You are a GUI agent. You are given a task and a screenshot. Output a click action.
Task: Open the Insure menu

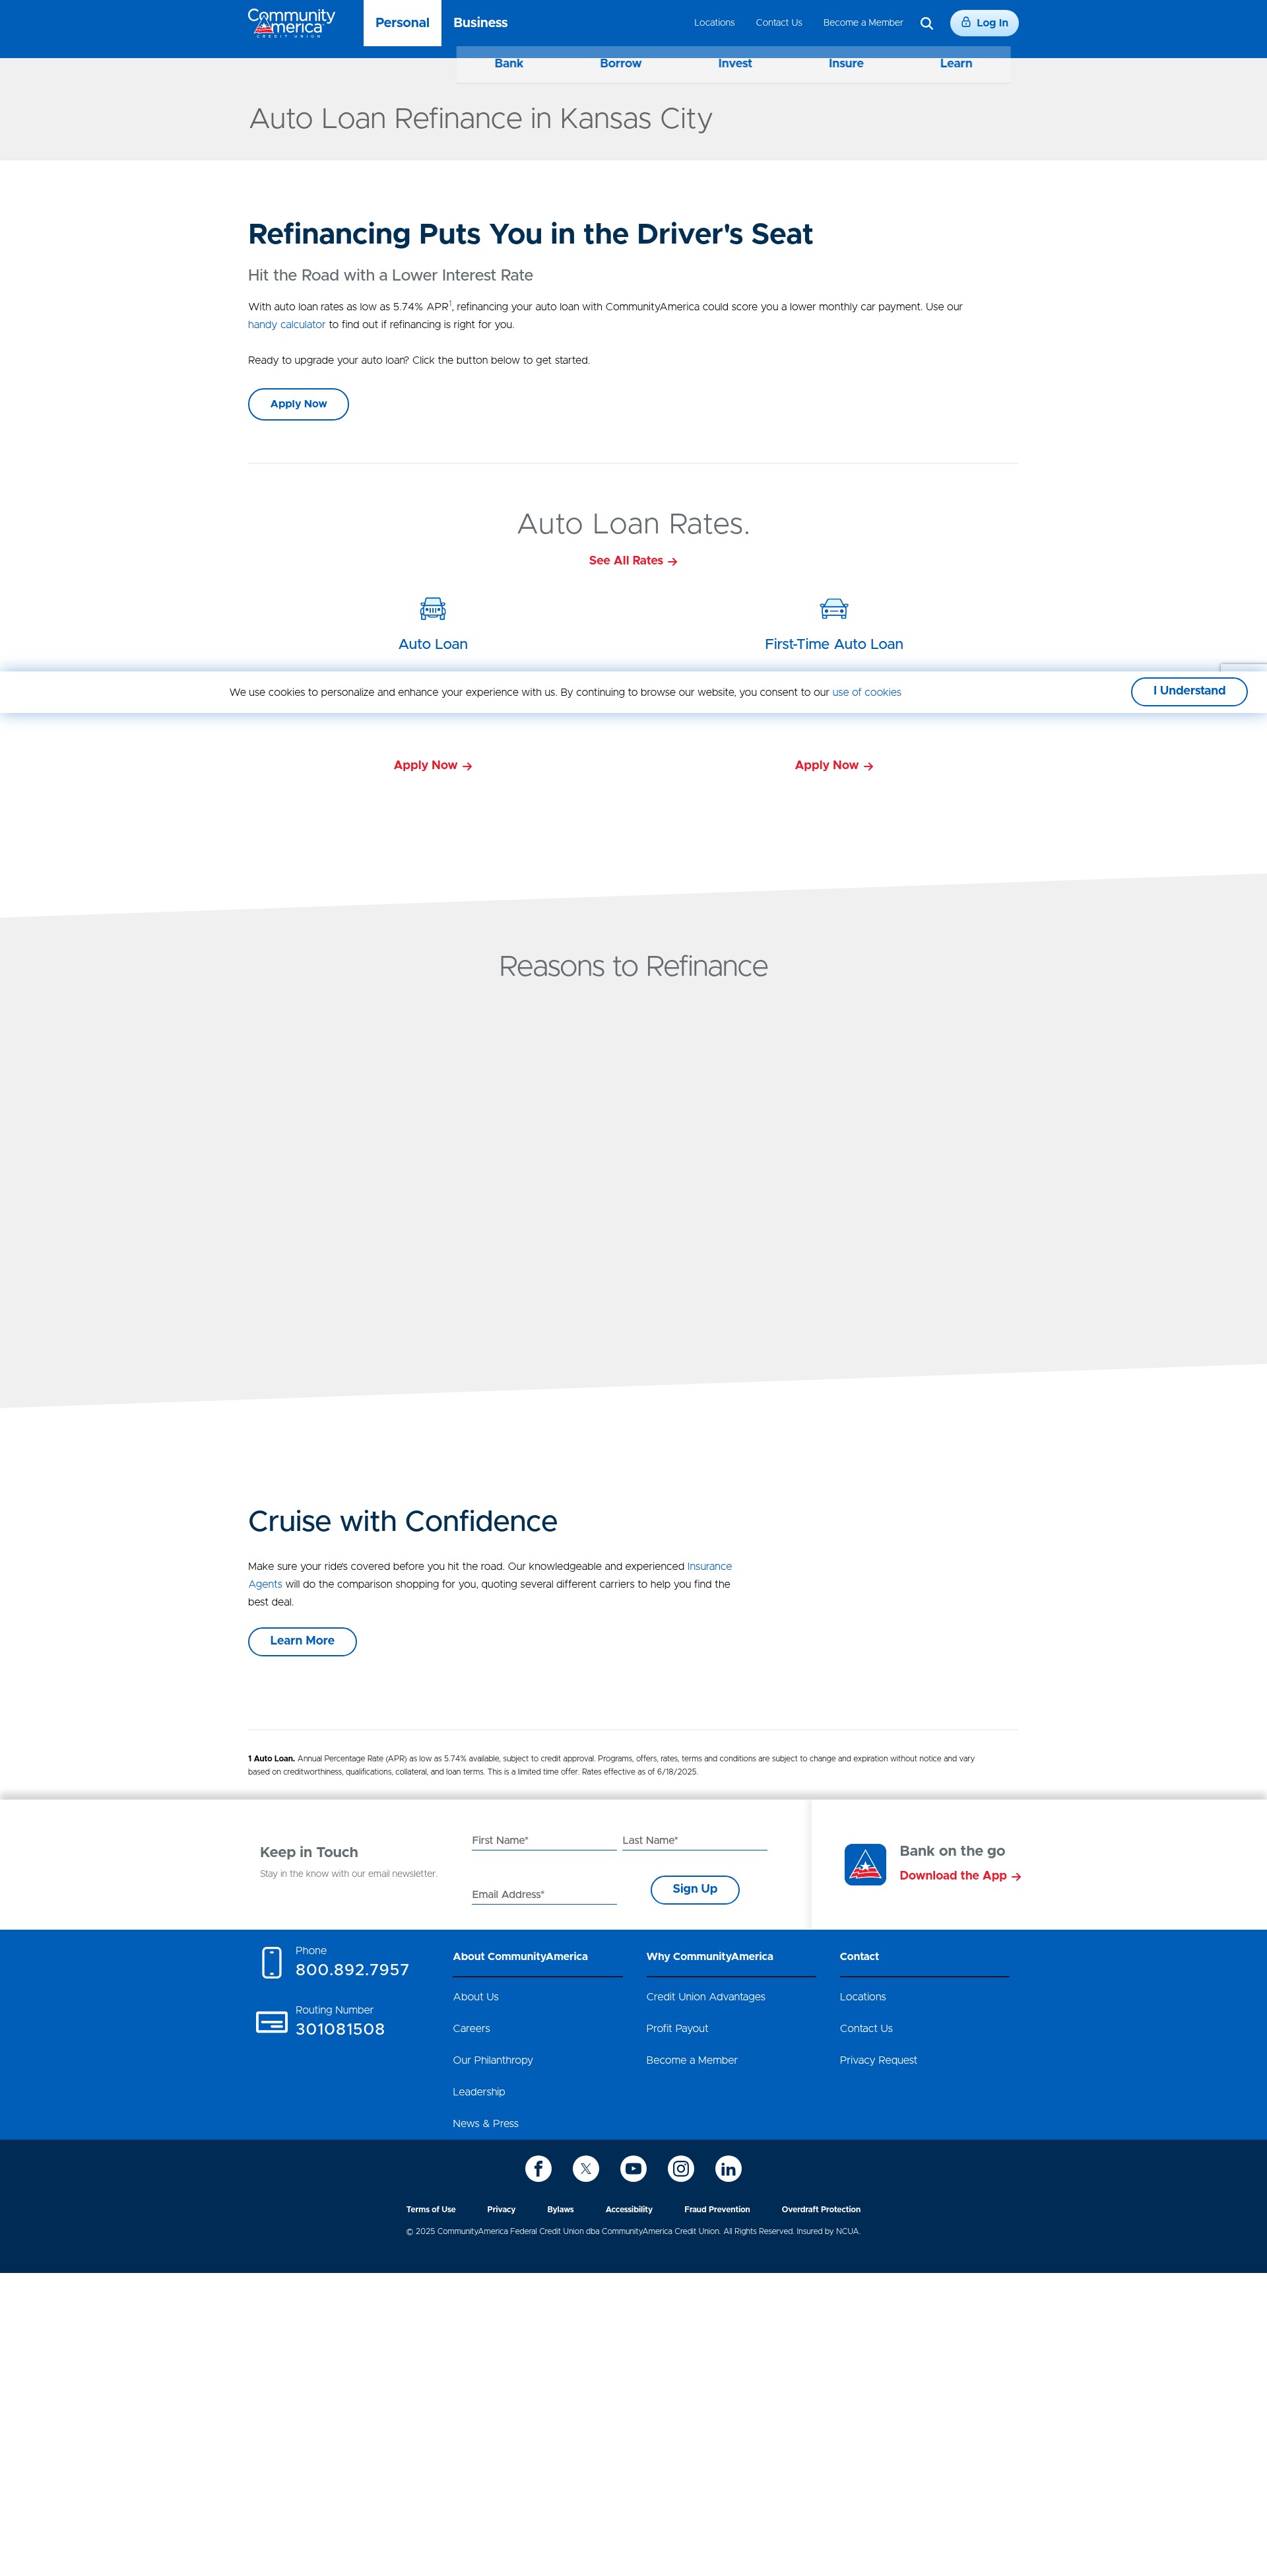tap(845, 64)
